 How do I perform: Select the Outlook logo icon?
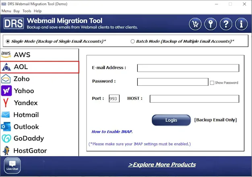pyautogui.click(x=6, y=127)
